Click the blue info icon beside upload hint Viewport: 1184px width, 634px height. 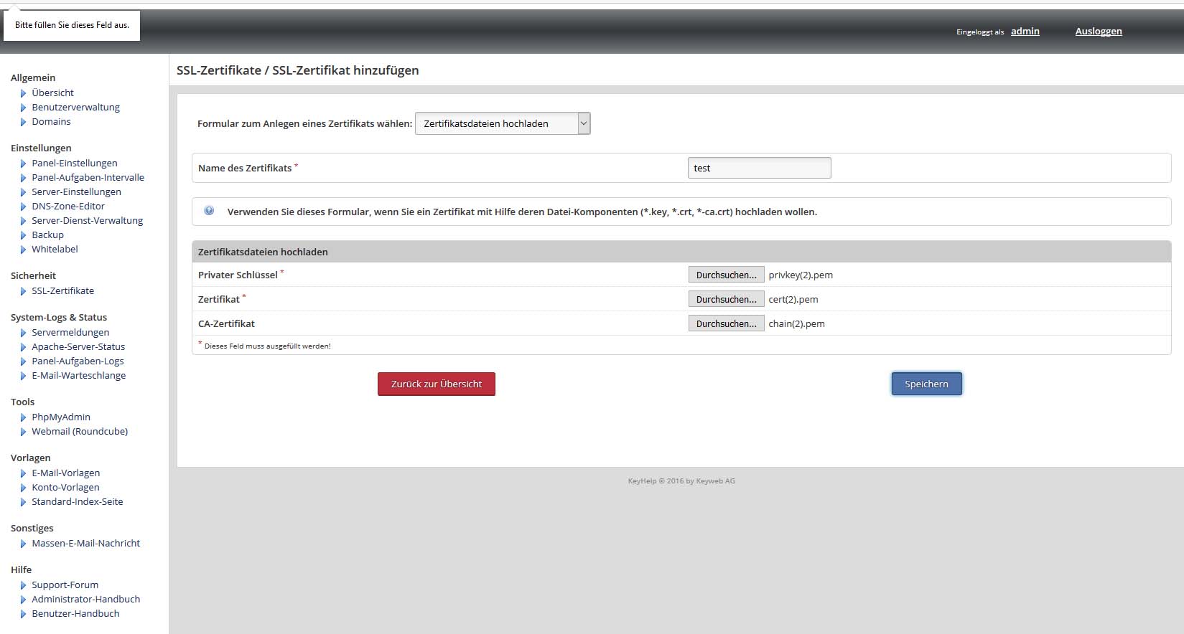coord(209,211)
